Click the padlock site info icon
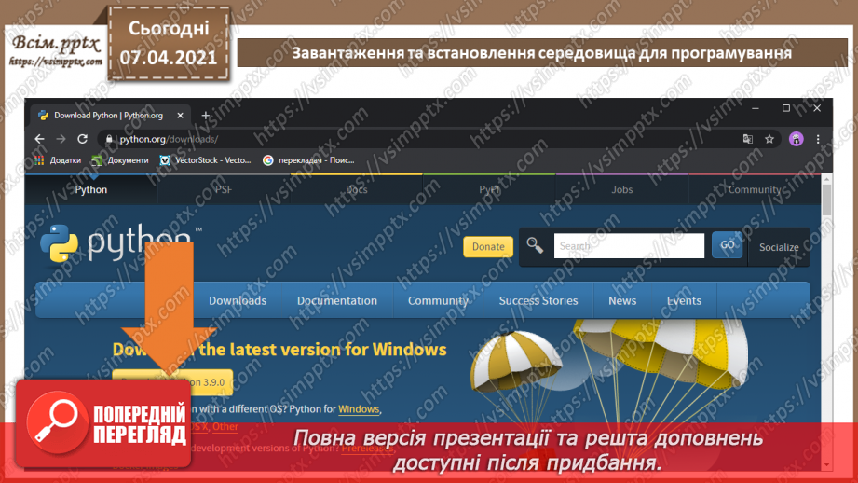 click(109, 139)
